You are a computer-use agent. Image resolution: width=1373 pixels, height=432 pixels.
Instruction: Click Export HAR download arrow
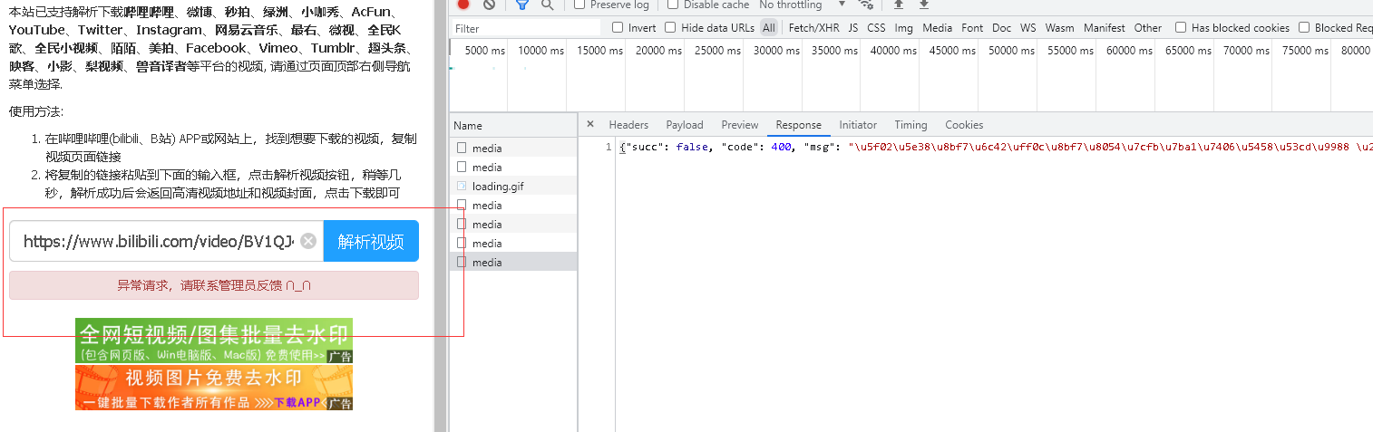pyautogui.click(x=924, y=5)
